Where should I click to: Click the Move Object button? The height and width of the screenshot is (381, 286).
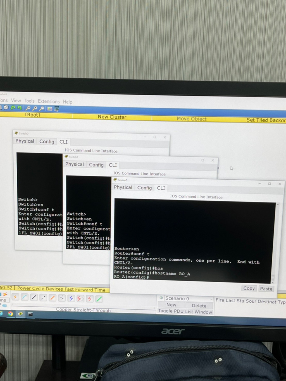(192, 119)
